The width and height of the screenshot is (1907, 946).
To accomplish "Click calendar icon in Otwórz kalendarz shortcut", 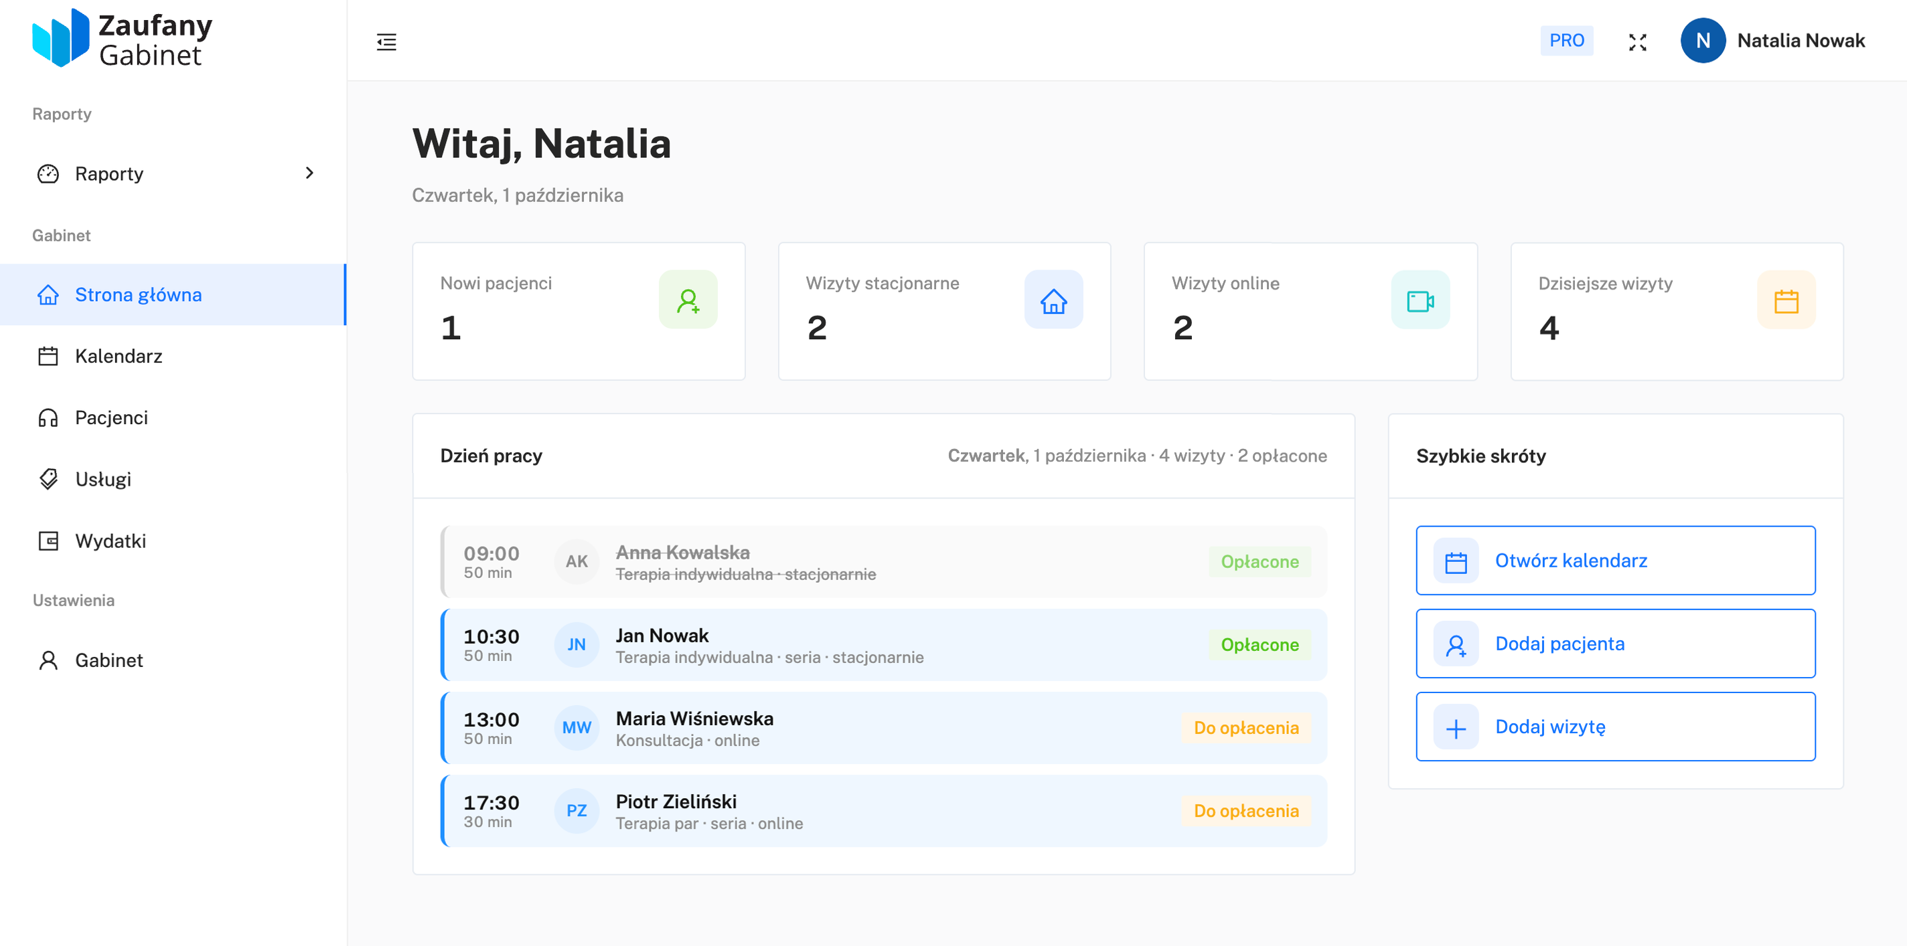I will coord(1456,561).
